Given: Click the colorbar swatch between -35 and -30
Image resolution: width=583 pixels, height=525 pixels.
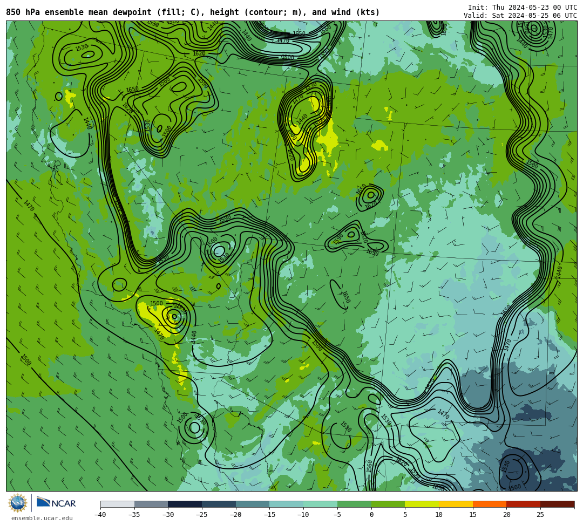Looking at the screenshot, I should pyautogui.click(x=151, y=504).
